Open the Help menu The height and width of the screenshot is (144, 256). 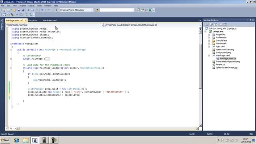56,6
